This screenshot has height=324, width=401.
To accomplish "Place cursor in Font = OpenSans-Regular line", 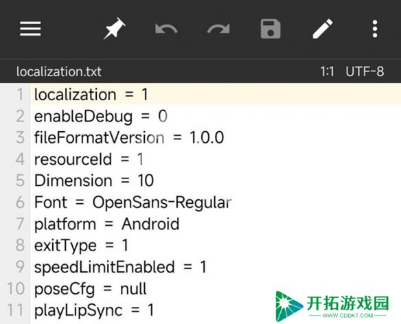I will (216, 202).
